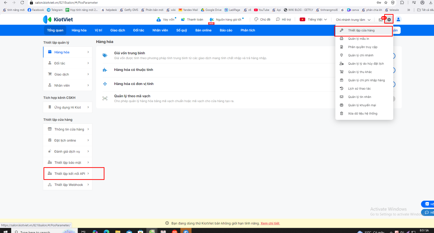The width and height of the screenshot is (434, 233).
Task: Click the Chủ đề theme palette option
Action: pos(262,19)
